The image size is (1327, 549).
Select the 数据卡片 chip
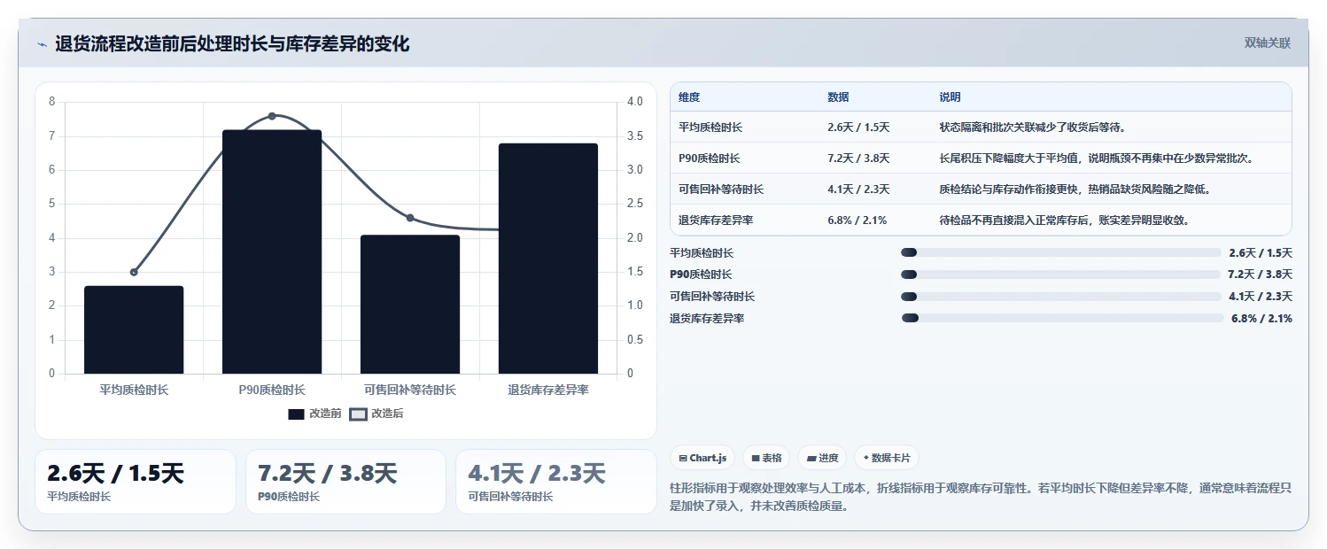pos(887,458)
